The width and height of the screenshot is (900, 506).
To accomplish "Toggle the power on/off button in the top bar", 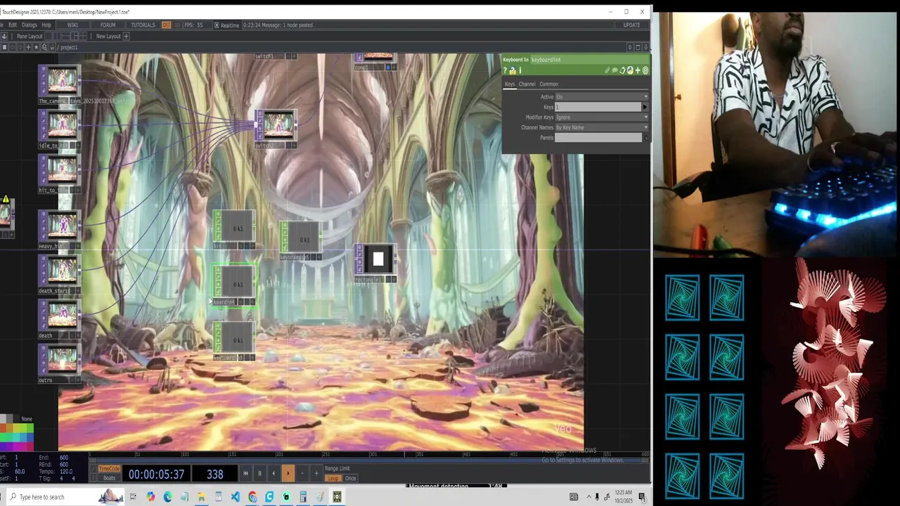I will pyautogui.click(x=167, y=25).
